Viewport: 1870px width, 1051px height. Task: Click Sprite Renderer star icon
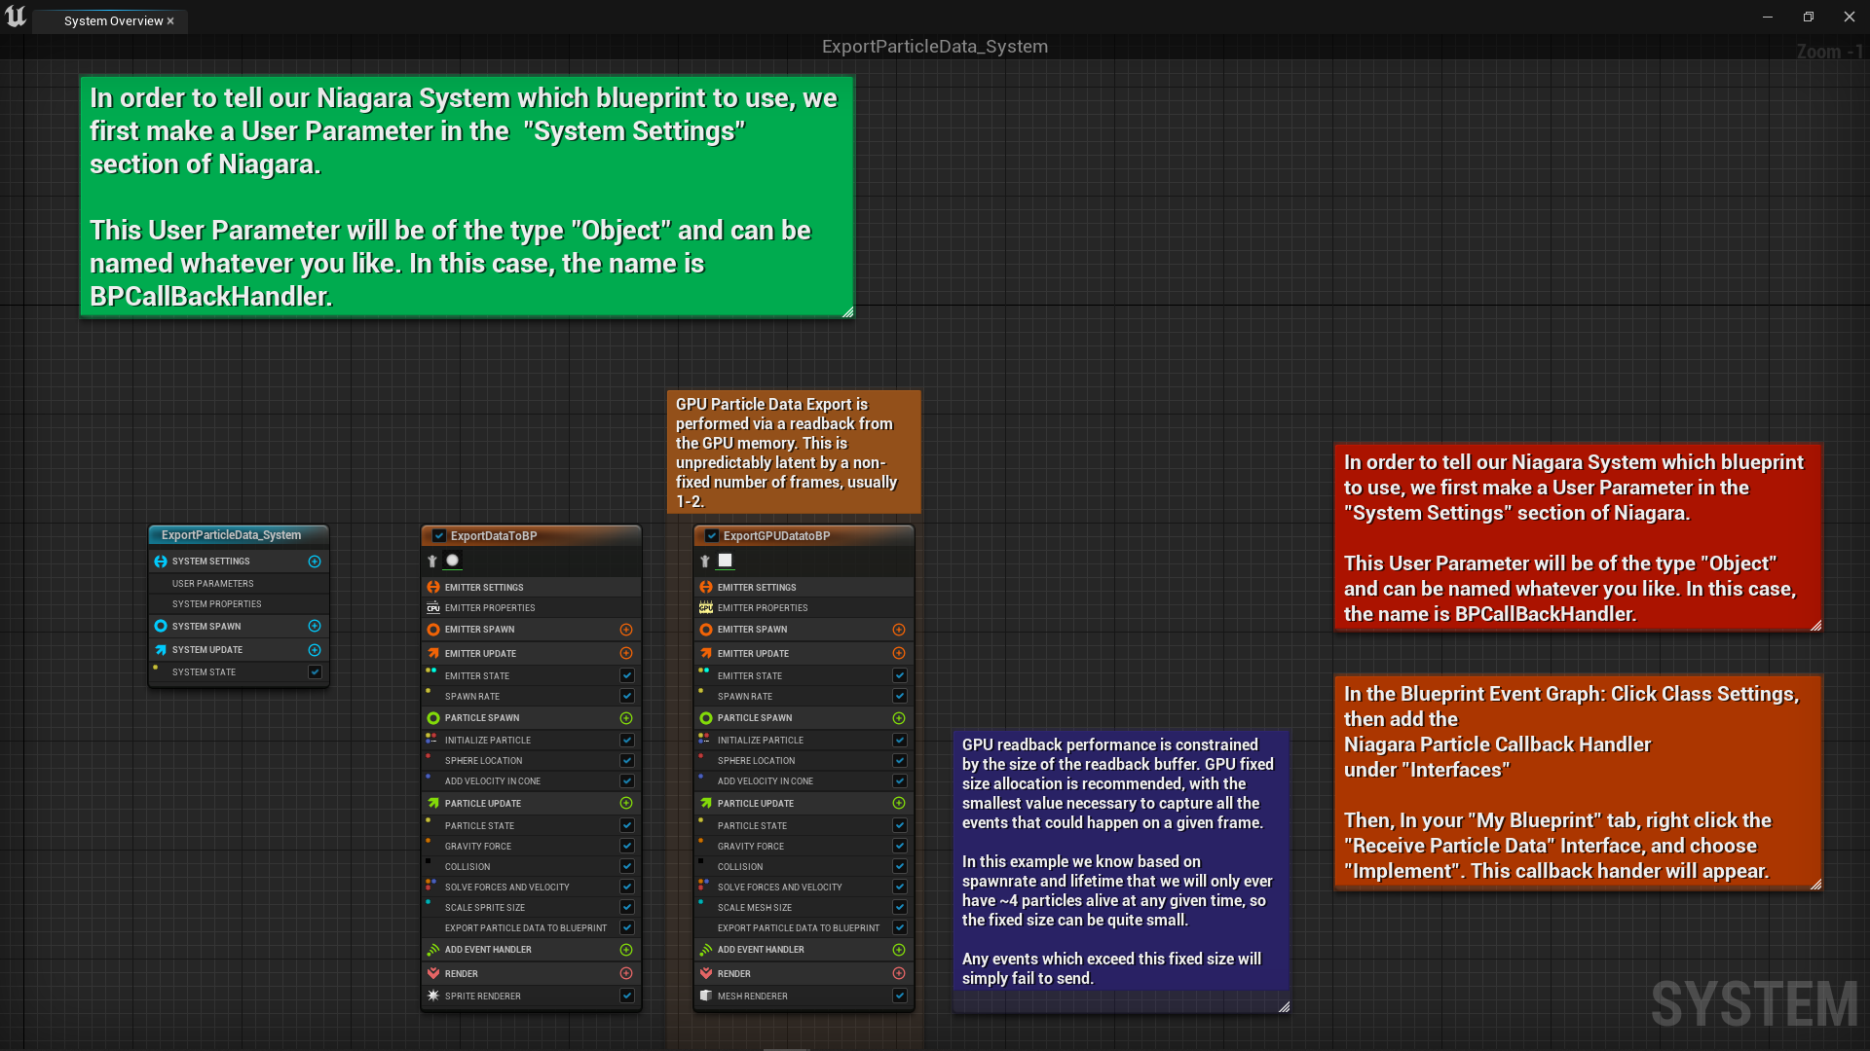433,996
